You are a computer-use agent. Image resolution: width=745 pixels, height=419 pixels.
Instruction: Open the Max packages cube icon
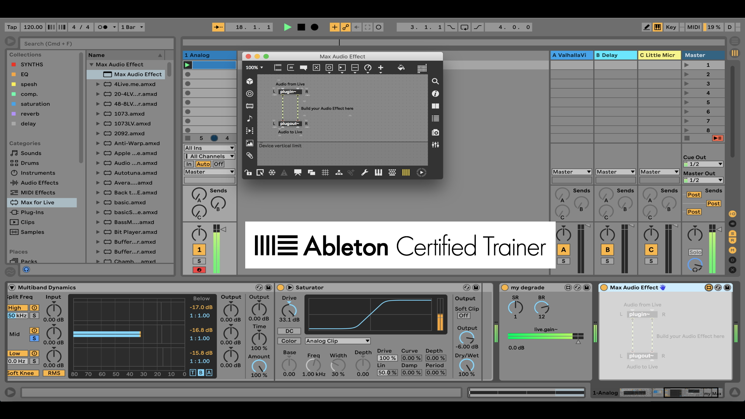click(x=249, y=81)
